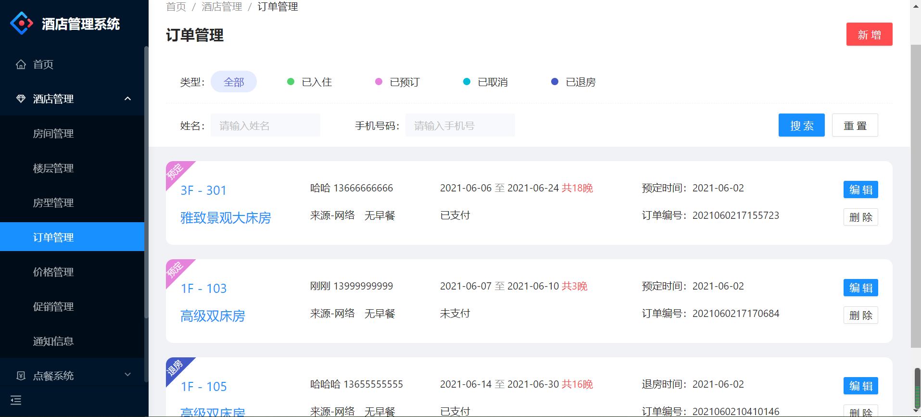Click the blue 搜索 button
Screen dimensions: 921x417
[801, 126]
